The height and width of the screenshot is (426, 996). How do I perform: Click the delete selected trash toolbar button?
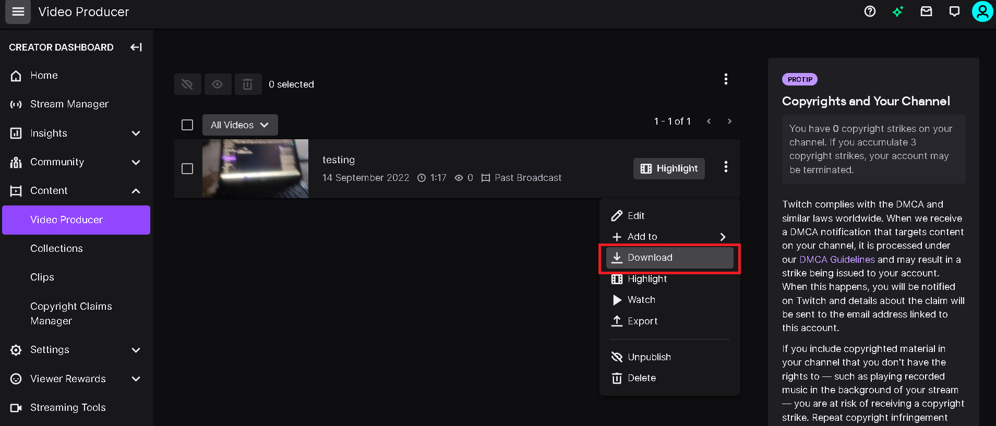pyautogui.click(x=248, y=84)
